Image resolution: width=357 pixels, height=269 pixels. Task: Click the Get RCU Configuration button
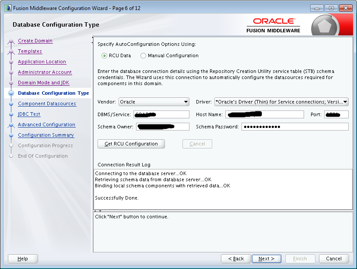click(131, 144)
